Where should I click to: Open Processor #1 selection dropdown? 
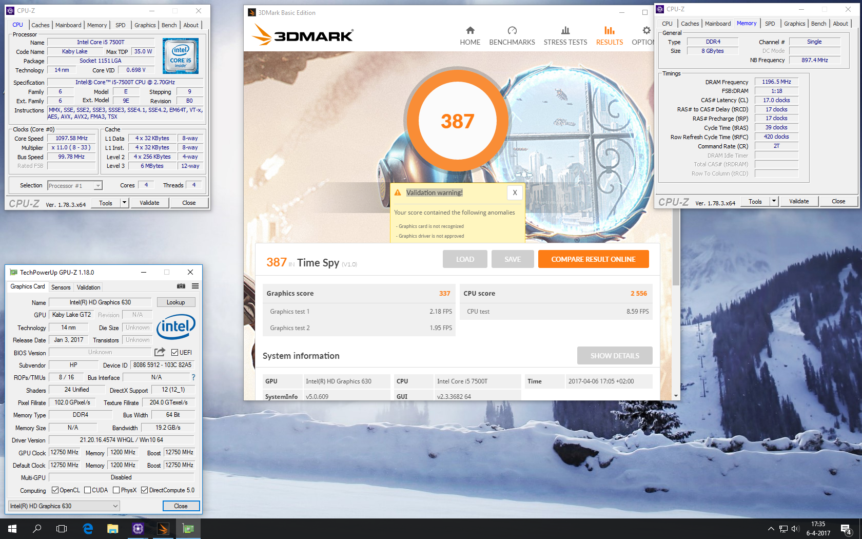[x=75, y=185]
